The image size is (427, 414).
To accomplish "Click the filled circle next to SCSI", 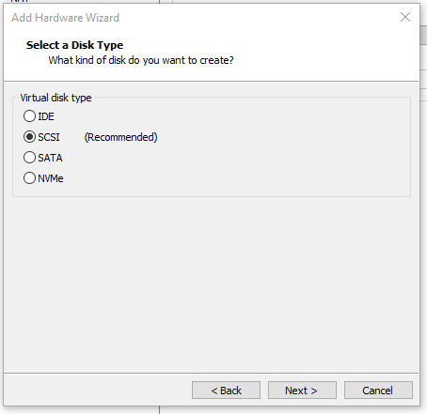I will [x=29, y=137].
